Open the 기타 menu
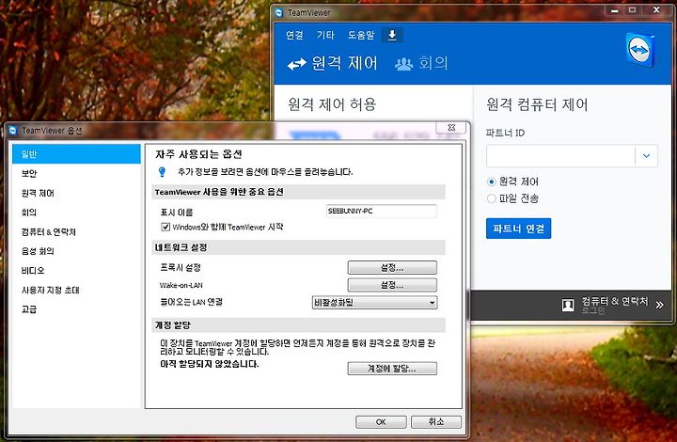The width and height of the screenshot is (677, 442). (325, 35)
